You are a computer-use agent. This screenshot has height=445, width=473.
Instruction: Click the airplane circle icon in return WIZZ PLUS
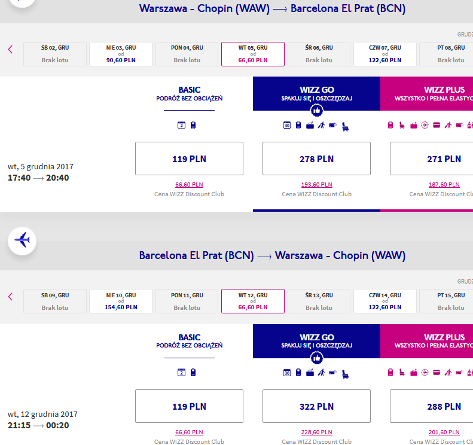[425, 373]
